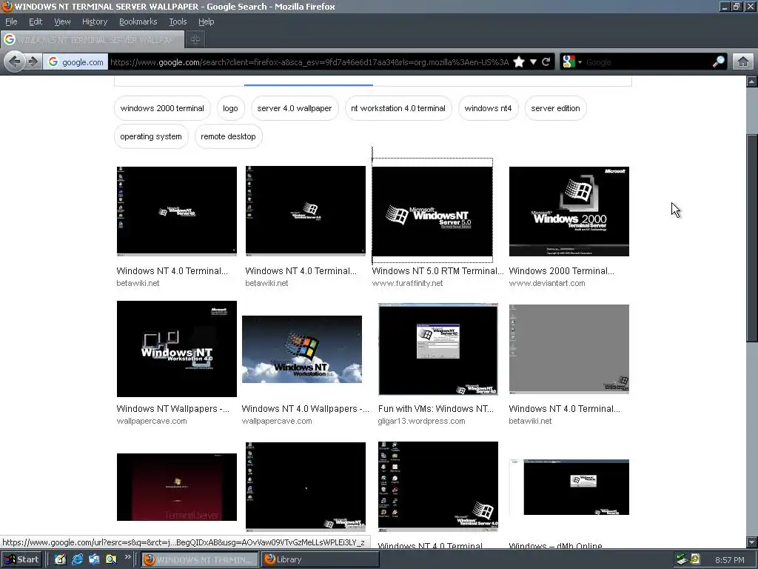Open the Start menu
Image resolution: width=758 pixels, height=569 pixels.
pos(21,559)
